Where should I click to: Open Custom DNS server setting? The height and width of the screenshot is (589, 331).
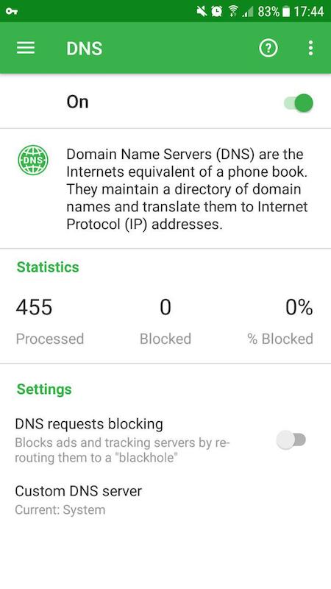click(x=165, y=500)
